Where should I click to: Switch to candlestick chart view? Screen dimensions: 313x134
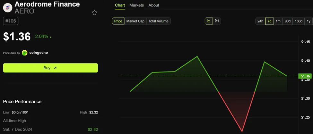pos(217,21)
